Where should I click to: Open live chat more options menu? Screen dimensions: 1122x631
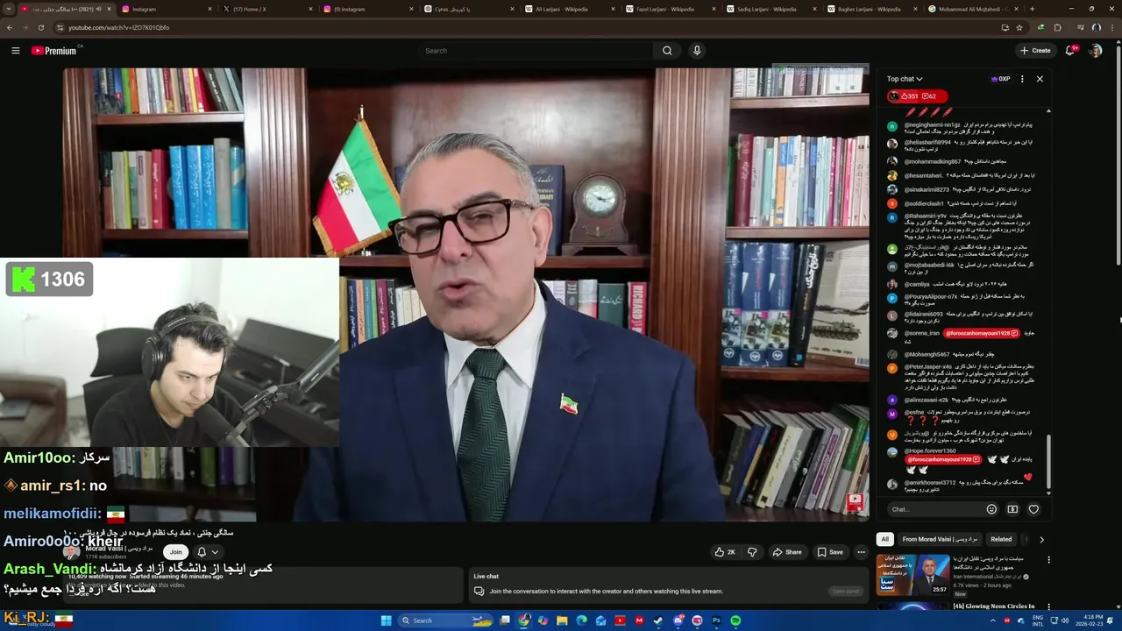1022,79
